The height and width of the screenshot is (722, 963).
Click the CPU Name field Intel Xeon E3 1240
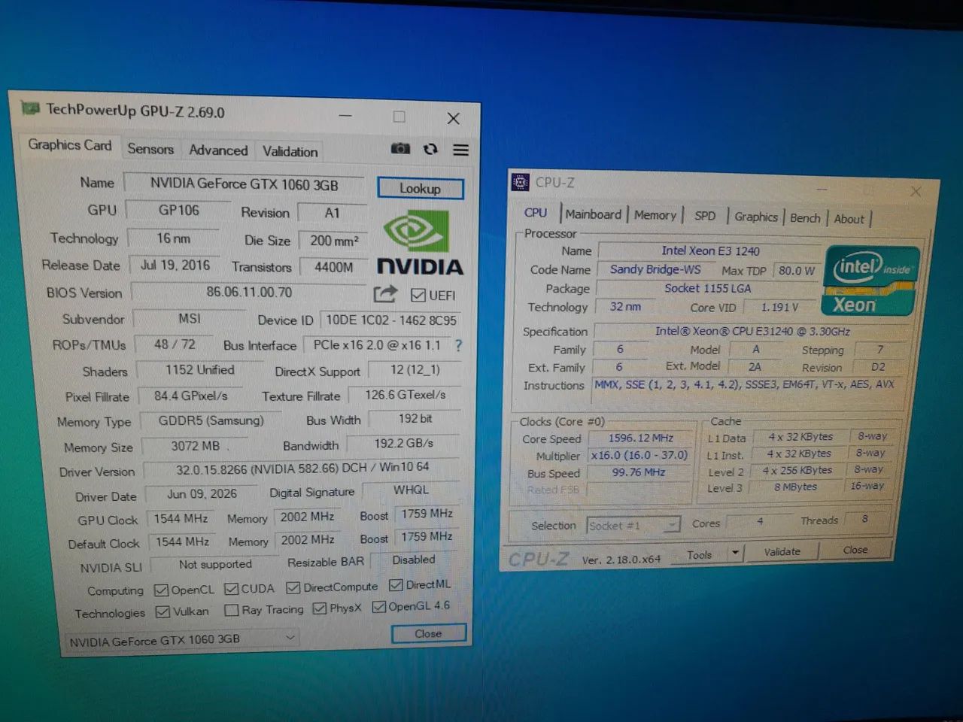(x=710, y=250)
